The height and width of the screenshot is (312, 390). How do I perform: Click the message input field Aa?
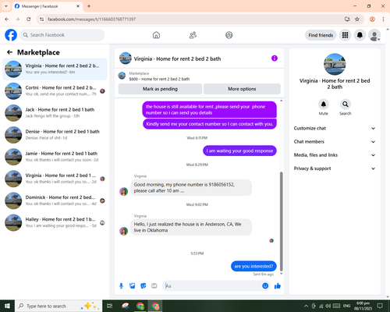212,286
